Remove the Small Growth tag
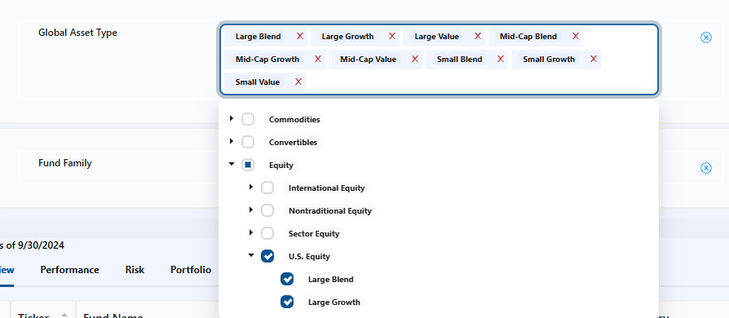Image resolution: width=729 pixels, height=318 pixels. click(594, 59)
